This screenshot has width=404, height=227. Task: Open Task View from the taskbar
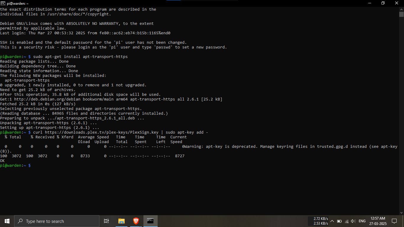click(x=106, y=221)
